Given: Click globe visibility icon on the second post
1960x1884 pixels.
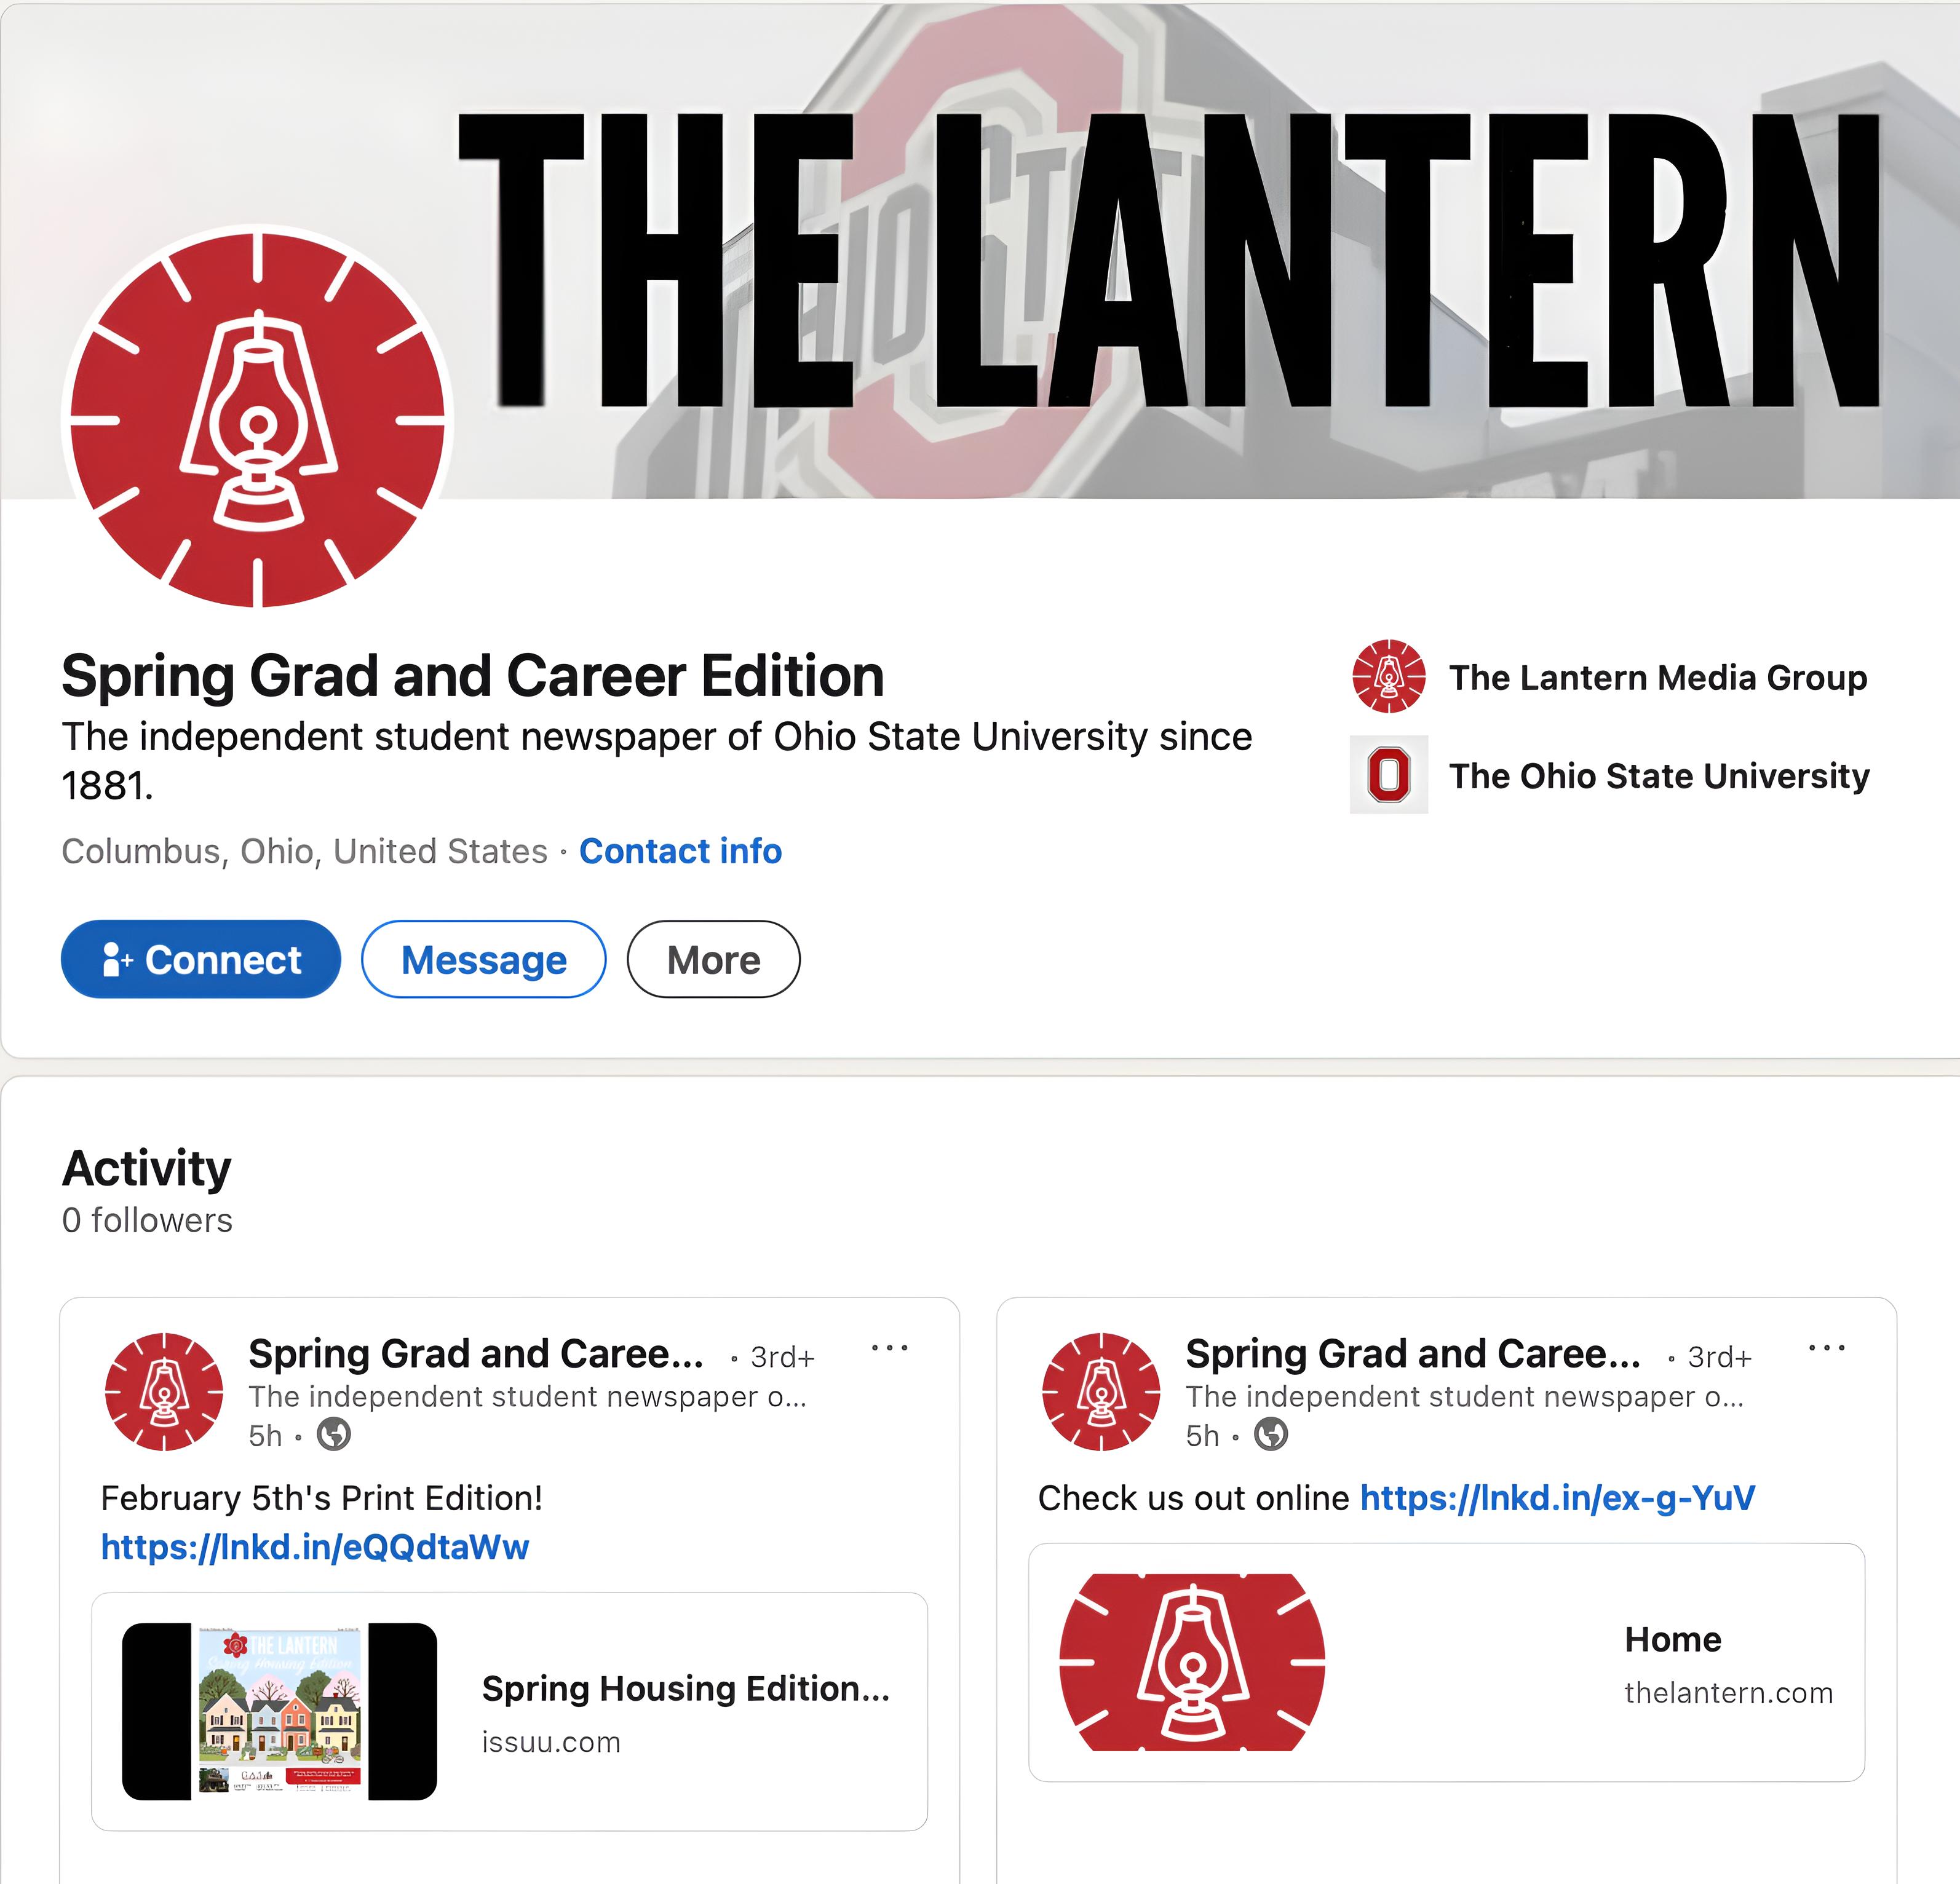Looking at the screenshot, I should click(1270, 1435).
